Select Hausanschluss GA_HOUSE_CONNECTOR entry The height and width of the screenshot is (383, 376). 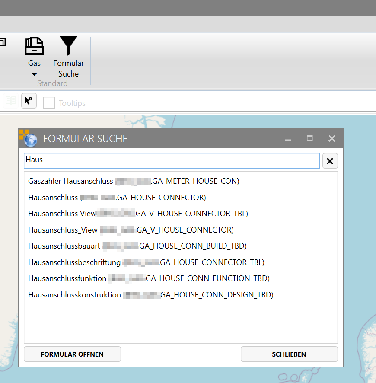[x=117, y=198]
